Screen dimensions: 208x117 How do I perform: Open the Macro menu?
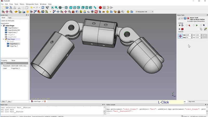click(22, 4)
